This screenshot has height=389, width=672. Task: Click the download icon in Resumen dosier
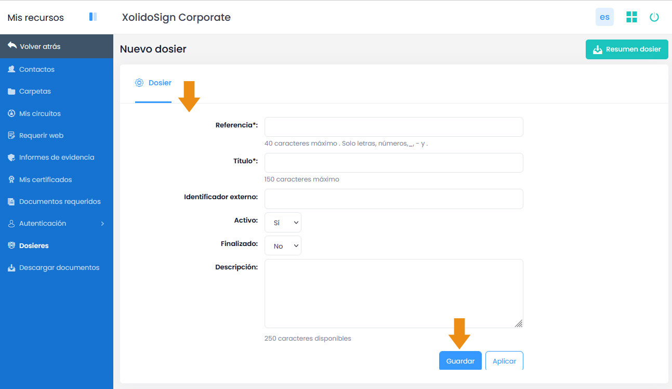pos(598,49)
